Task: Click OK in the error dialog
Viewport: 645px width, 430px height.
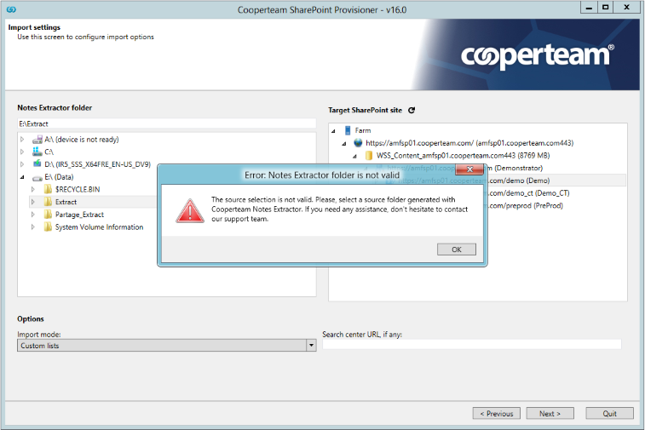Action: [x=456, y=249]
